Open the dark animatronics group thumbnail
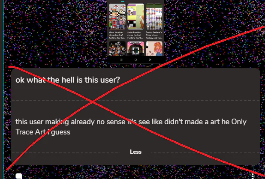Viewport: 265px width, 179px height. (117, 48)
